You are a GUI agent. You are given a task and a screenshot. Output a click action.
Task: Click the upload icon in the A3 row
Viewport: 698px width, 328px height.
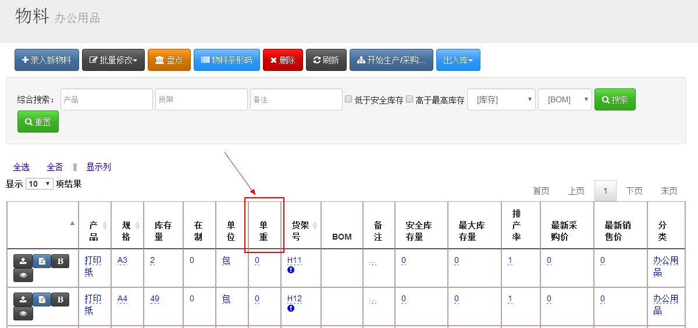click(23, 262)
